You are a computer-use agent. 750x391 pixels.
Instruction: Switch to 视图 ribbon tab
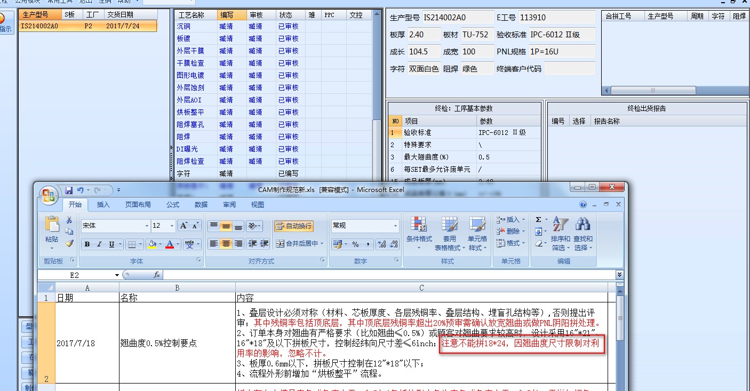coord(258,204)
